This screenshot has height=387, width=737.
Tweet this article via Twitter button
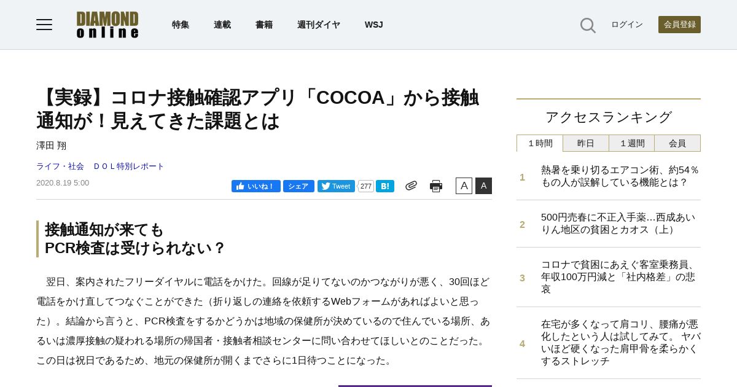click(x=336, y=186)
